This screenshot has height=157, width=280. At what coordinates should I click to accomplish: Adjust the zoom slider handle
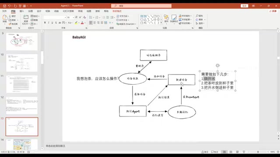click(x=258, y=152)
